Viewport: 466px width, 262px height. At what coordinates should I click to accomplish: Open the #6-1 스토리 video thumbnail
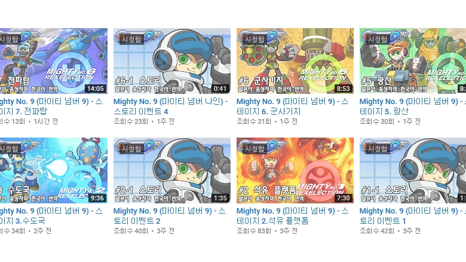(172, 61)
